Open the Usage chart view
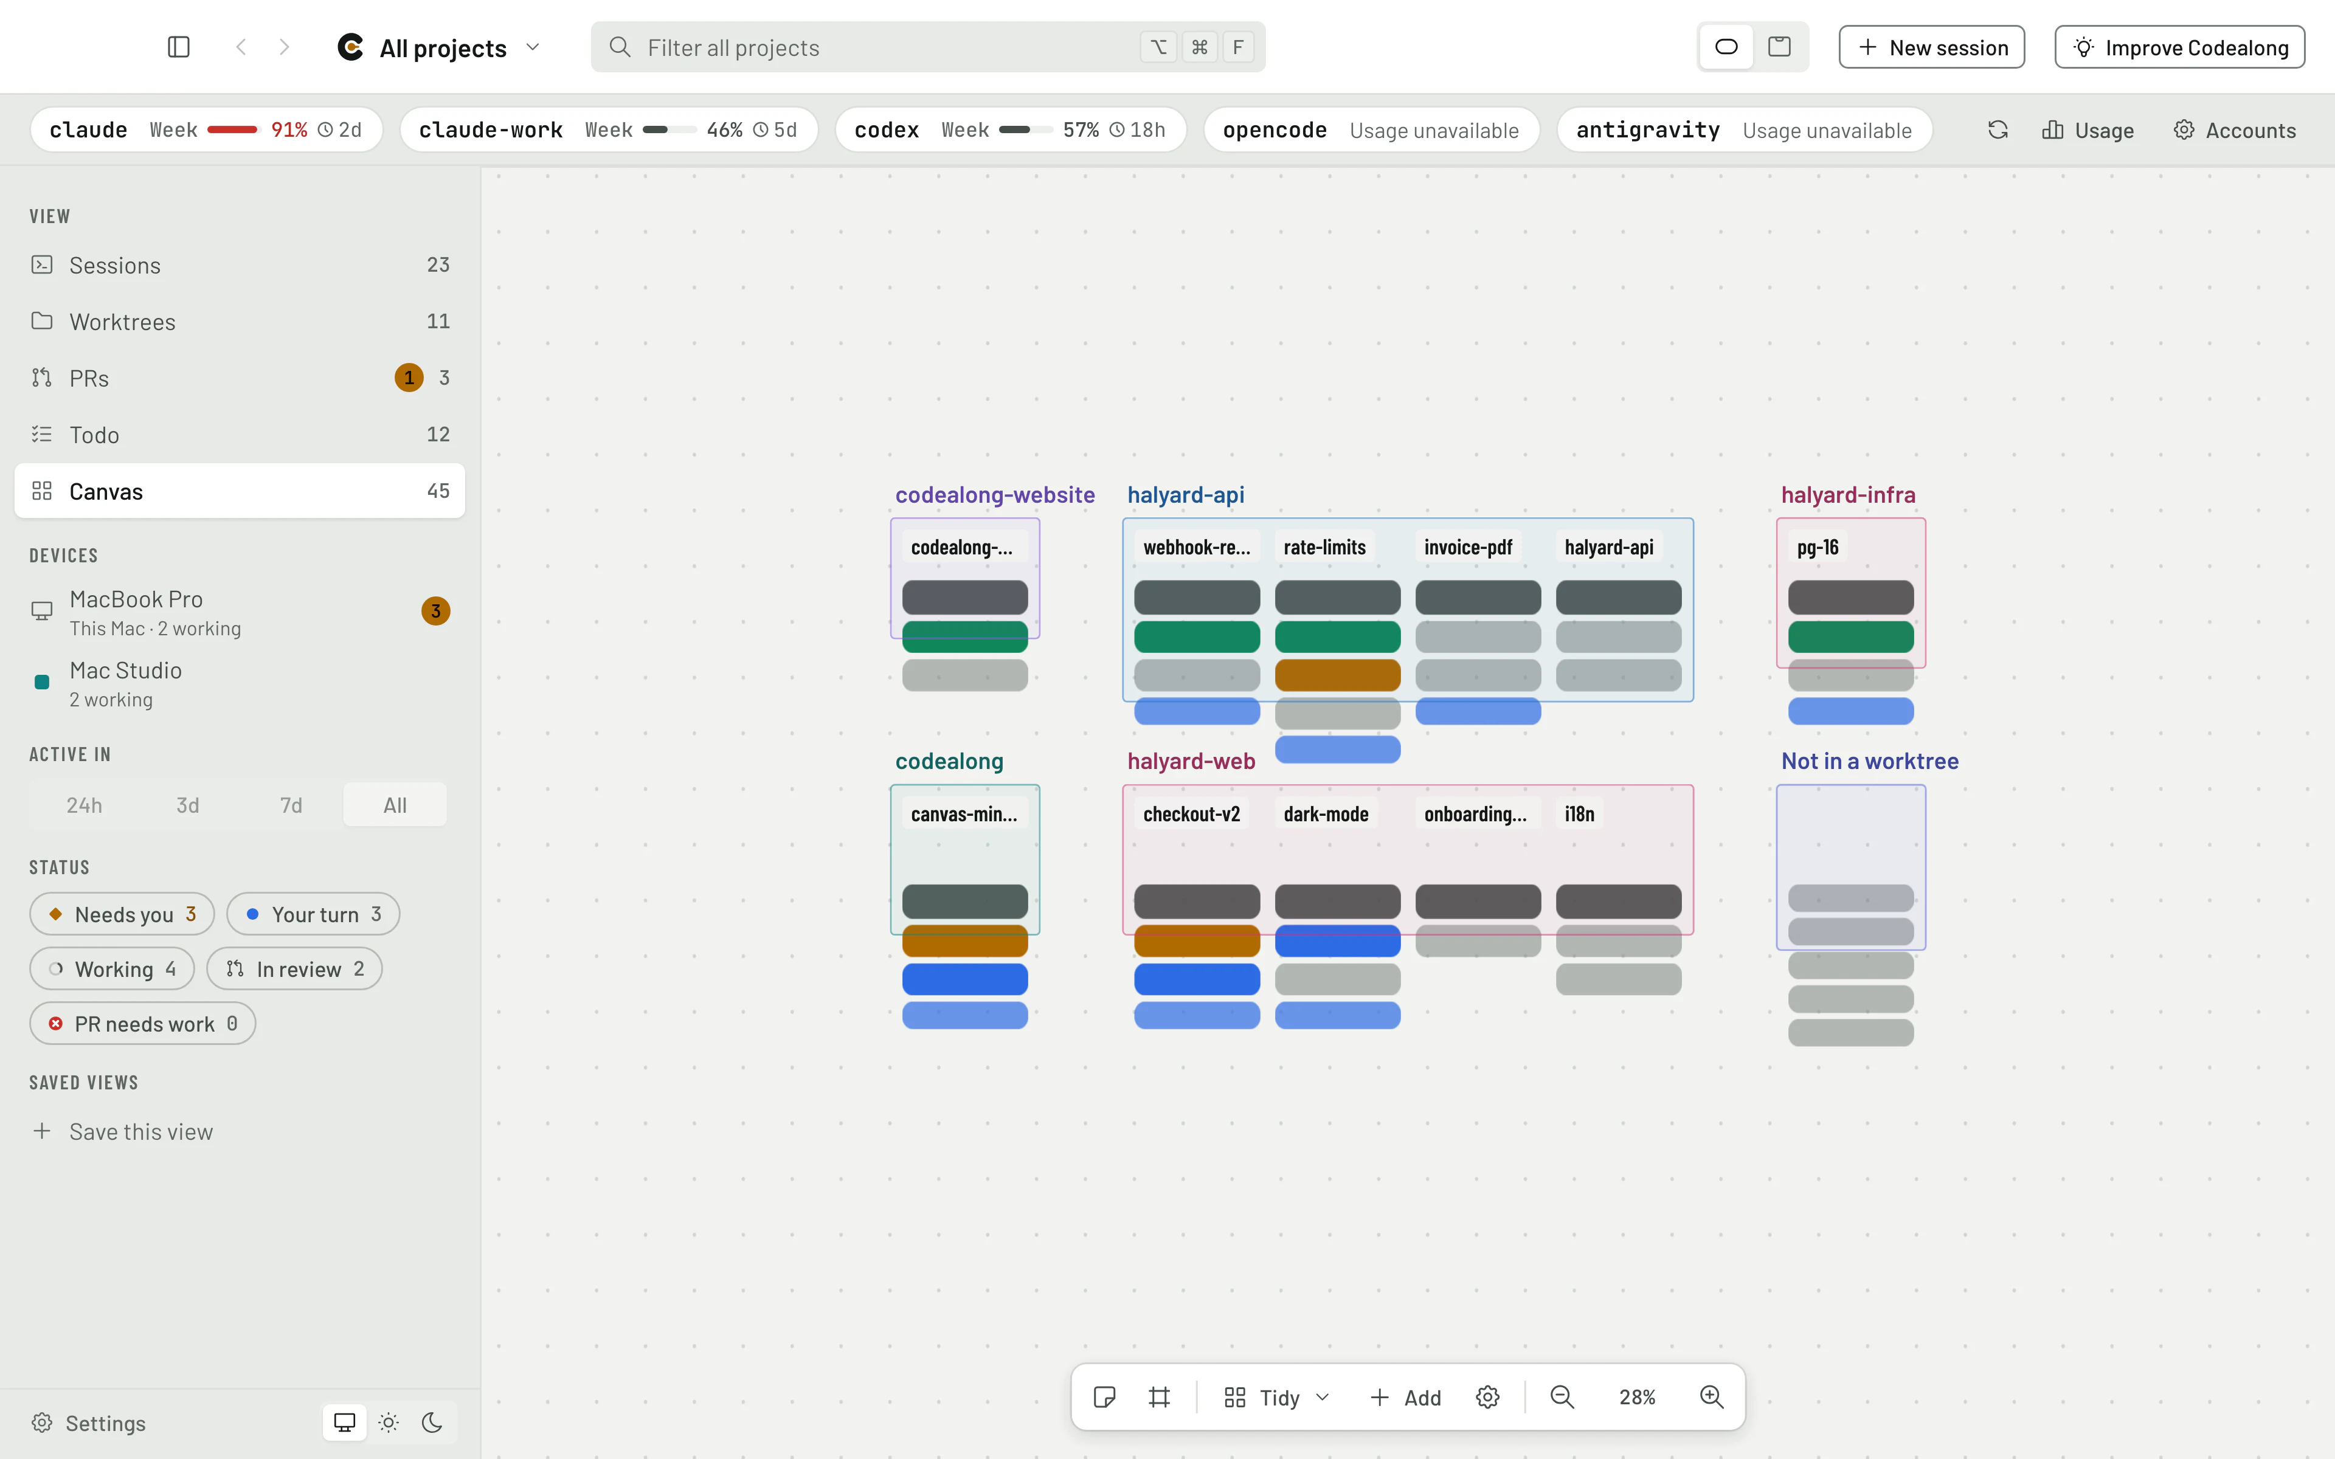The width and height of the screenshot is (2335, 1459). pyautogui.click(x=2088, y=130)
